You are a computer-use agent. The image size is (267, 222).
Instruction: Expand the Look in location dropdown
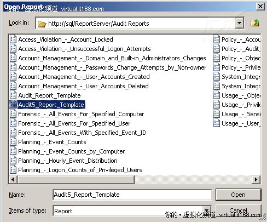coord(239,23)
